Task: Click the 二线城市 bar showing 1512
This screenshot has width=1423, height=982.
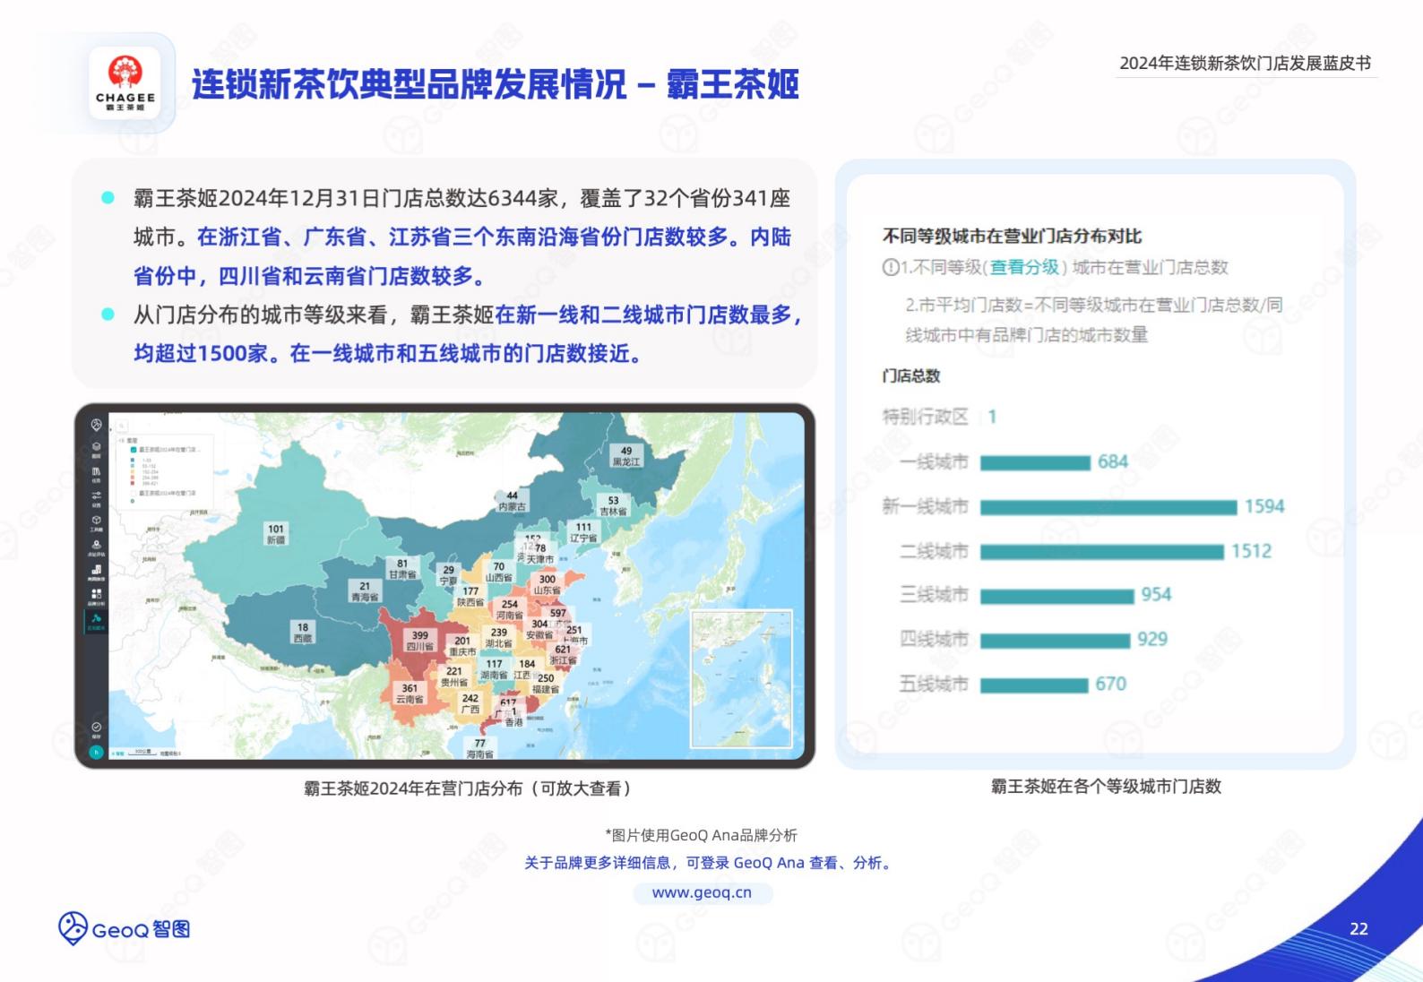Action: (1101, 552)
